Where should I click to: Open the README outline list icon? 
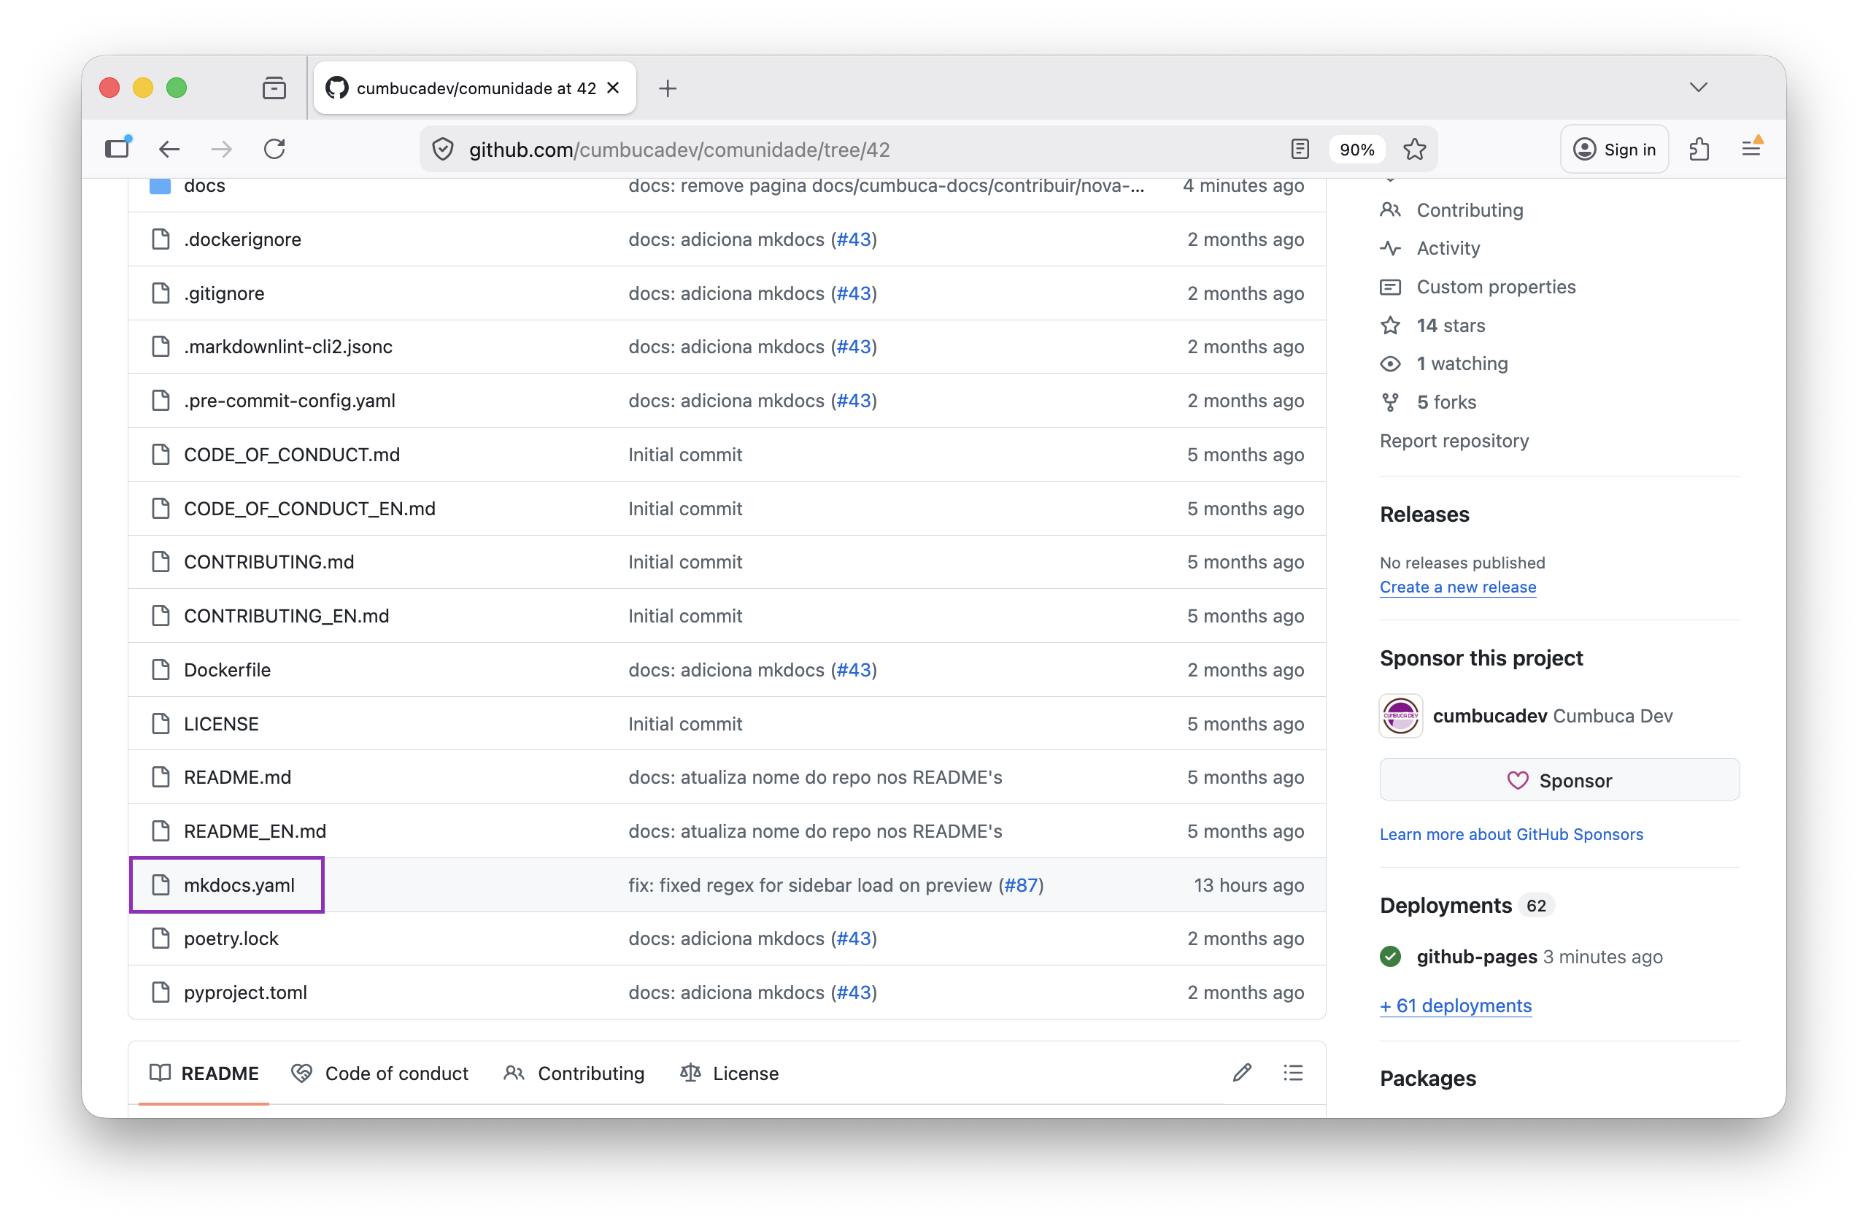pyautogui.click(x=1294, y=1073)
